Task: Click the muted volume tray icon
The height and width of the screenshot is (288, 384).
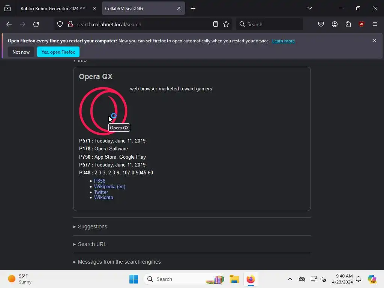Action: coord(323,279)
